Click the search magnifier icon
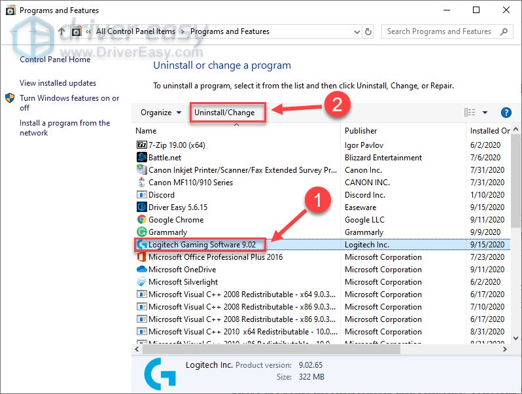 504,31
